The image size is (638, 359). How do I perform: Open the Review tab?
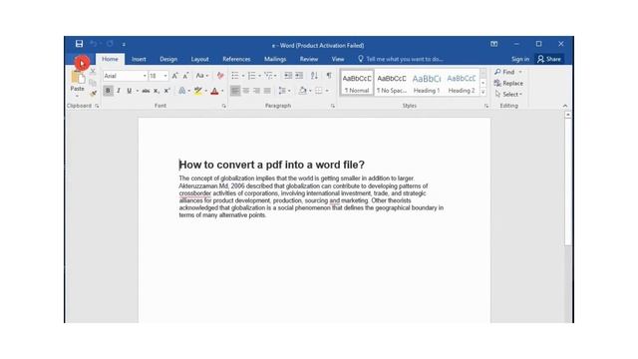[x=309, y=59]
